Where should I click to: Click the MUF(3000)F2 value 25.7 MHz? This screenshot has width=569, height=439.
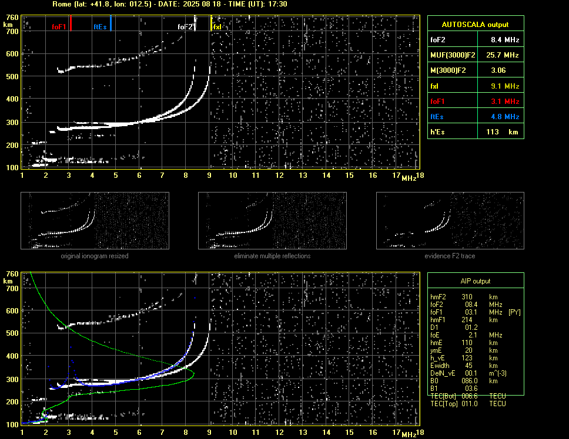click(x=502, y=55)
